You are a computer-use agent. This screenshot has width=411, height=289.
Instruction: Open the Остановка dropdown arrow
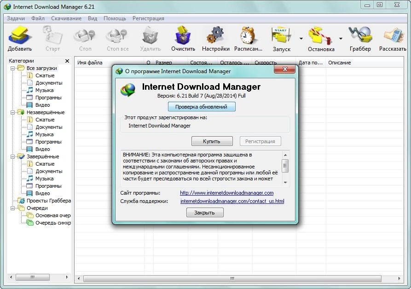pyautogui.click(x=341, y=39)
